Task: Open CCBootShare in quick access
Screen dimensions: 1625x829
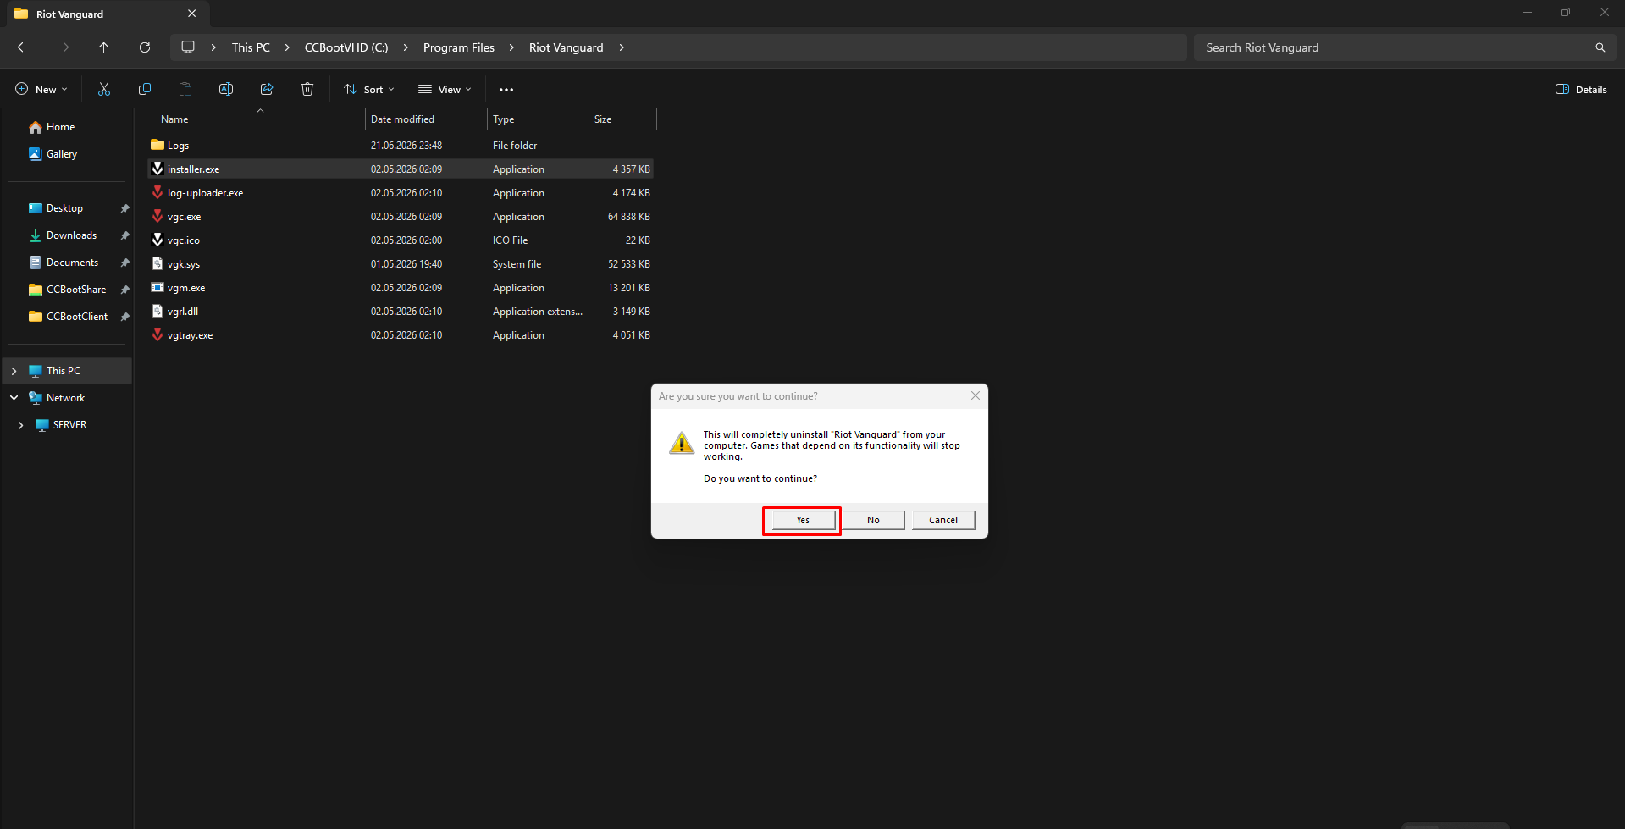Action: [x=76, y=290]
